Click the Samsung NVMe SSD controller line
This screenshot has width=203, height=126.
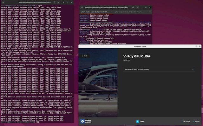[37, 65]
